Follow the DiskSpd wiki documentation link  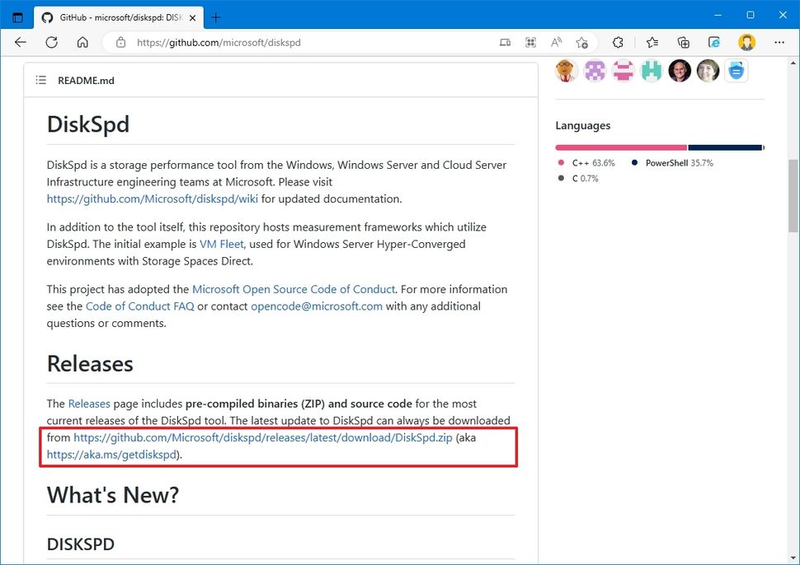tap(151, 198)
